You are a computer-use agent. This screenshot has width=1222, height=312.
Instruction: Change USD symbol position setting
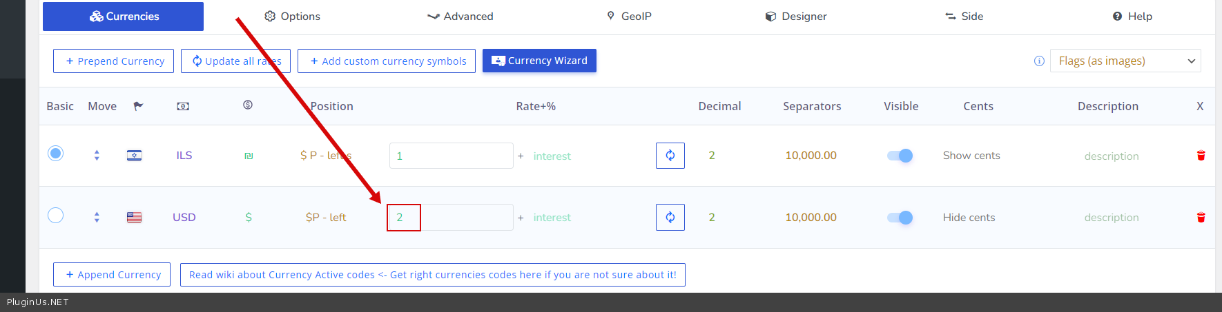pos(326,218)
